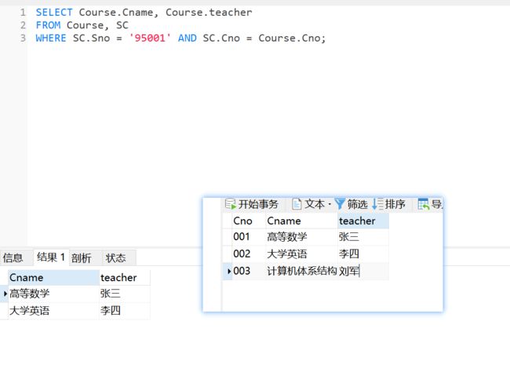Screen dimensions: 510x365
Task: Select the 李四 cell in the result grid
Action: pos(125,311)
